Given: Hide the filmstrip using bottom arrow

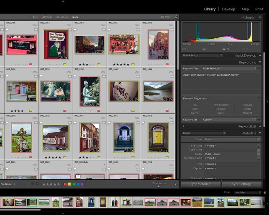Looking at the screenshot, I should coord(63,213).
